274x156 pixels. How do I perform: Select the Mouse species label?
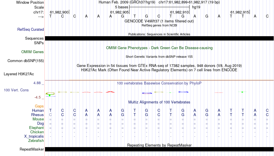38,119
